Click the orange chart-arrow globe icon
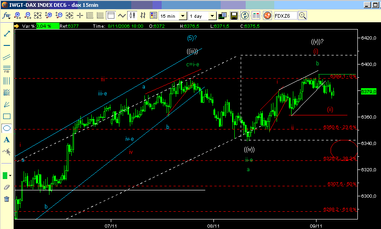The image size is (381, 229). [x=267, y=16]
